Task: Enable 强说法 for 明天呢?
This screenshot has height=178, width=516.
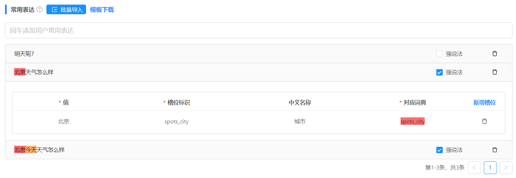Action: tap(440, 54)
